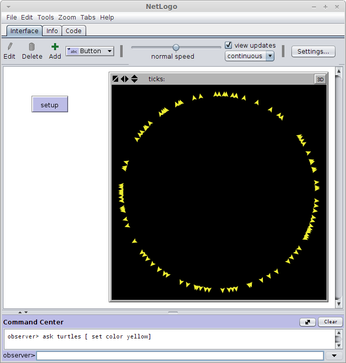Click the Edit pencil icon
The height and width of the screenshot is (363, 346).
(10, 47)
